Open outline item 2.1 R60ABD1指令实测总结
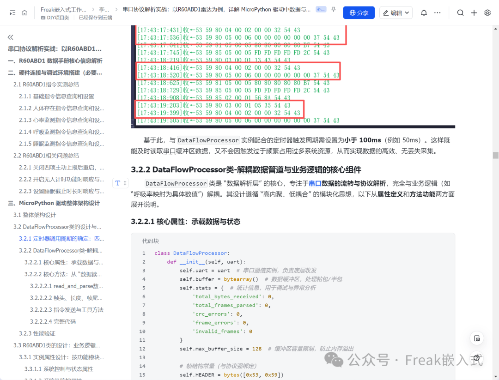 click(x=46, y=84)
